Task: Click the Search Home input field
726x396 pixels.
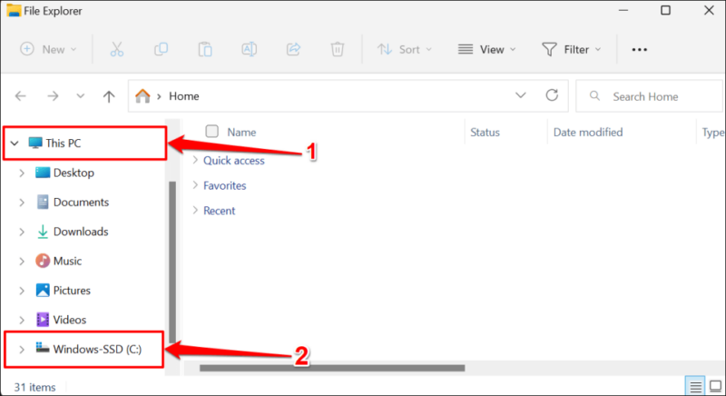Action: coord(649,96)
